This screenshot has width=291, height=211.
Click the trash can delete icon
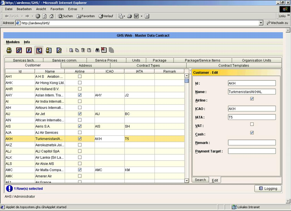coord(83,50)
